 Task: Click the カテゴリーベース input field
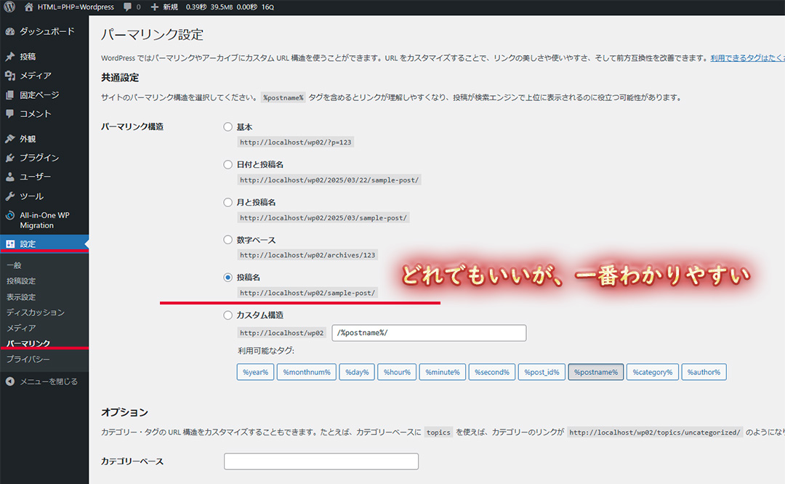point(321,461)
